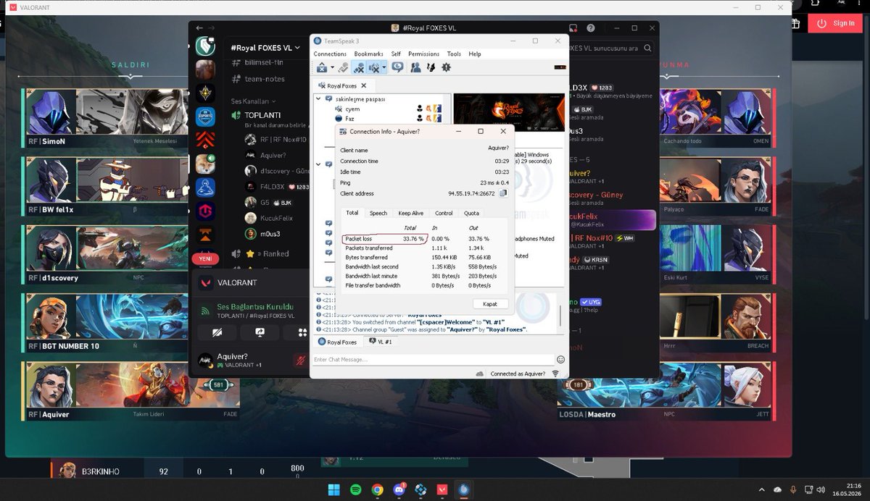Open Discord red chevrons server icon
The image size is (870, 501).
click(205, 140)
